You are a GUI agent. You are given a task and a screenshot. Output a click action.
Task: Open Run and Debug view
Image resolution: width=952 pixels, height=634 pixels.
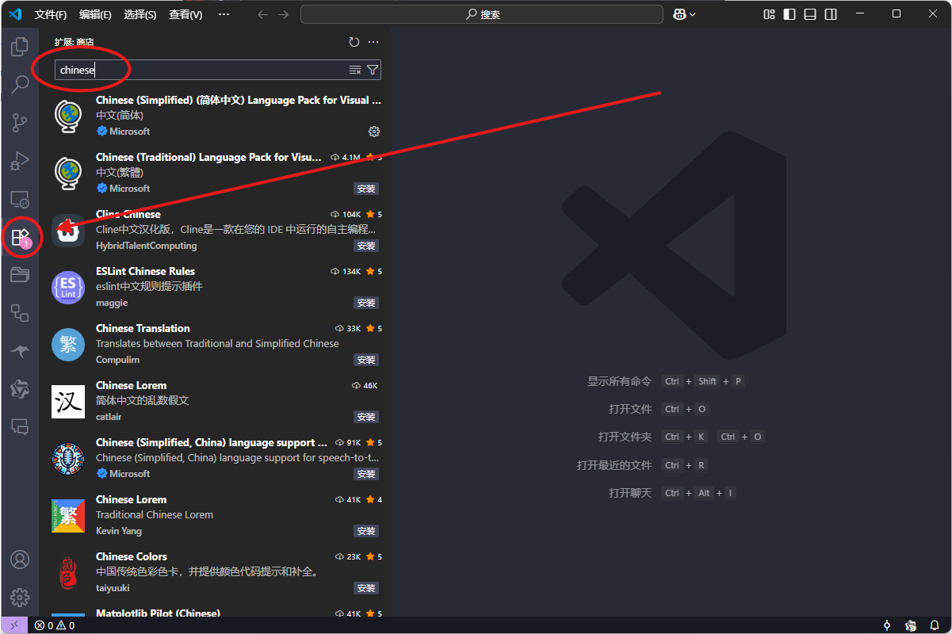[x=20, y=161]
